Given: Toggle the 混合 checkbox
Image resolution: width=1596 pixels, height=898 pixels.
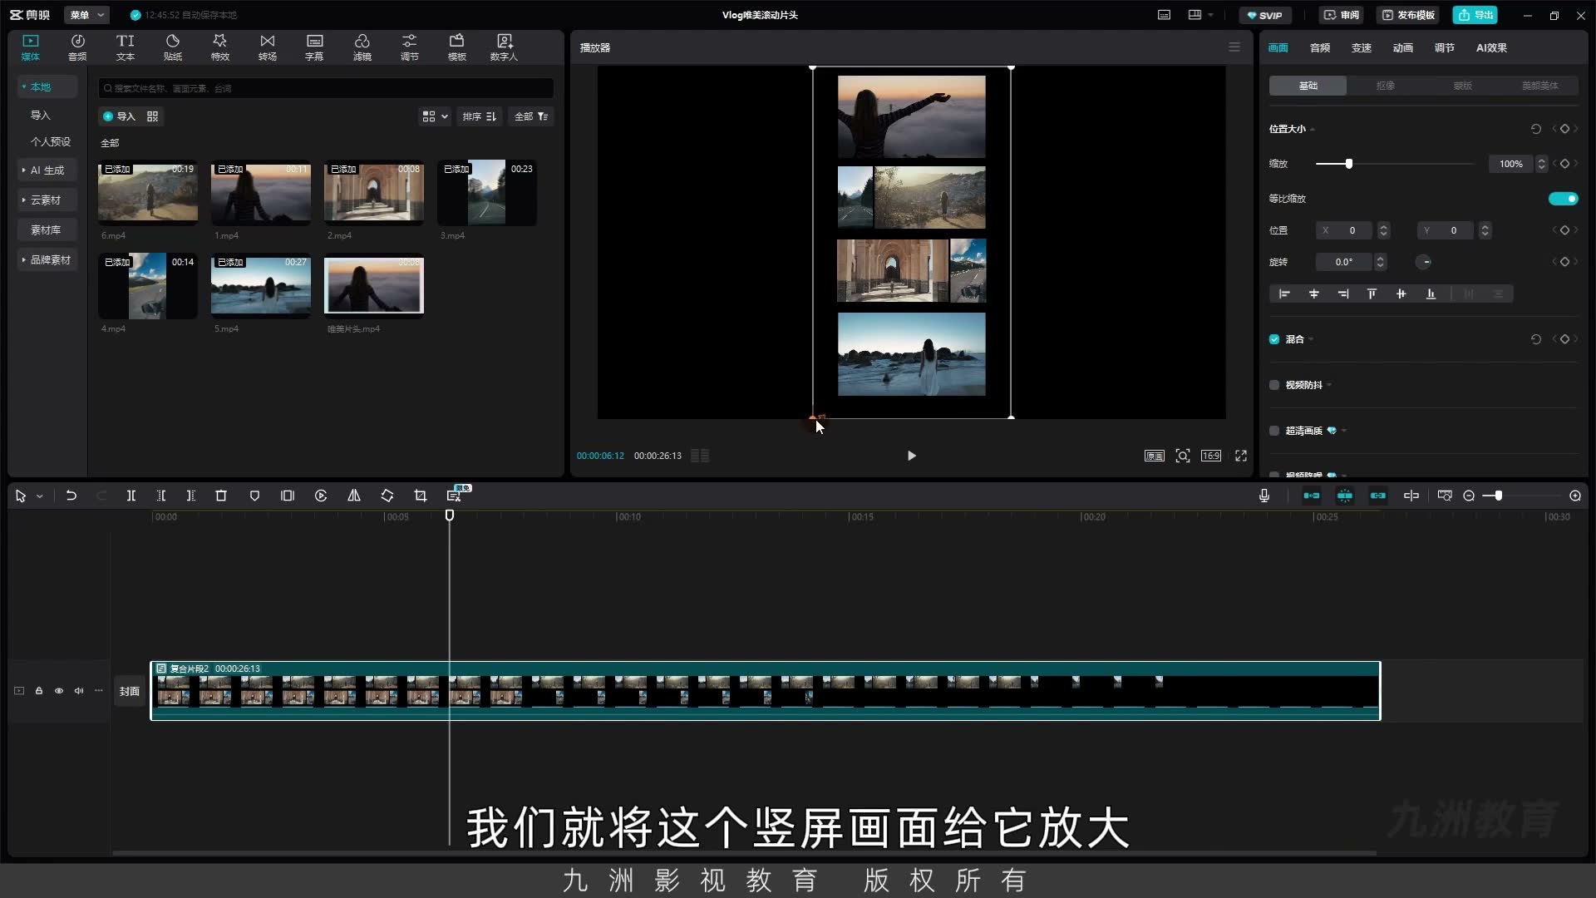Looking at the screenshot, I should pyautogui.click(x=1274, y=339).
